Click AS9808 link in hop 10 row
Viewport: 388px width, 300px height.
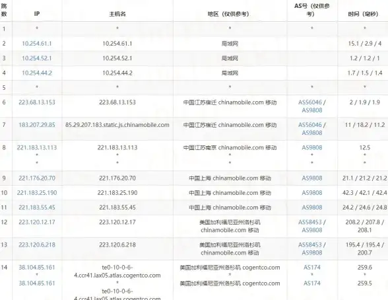[311, 193]
